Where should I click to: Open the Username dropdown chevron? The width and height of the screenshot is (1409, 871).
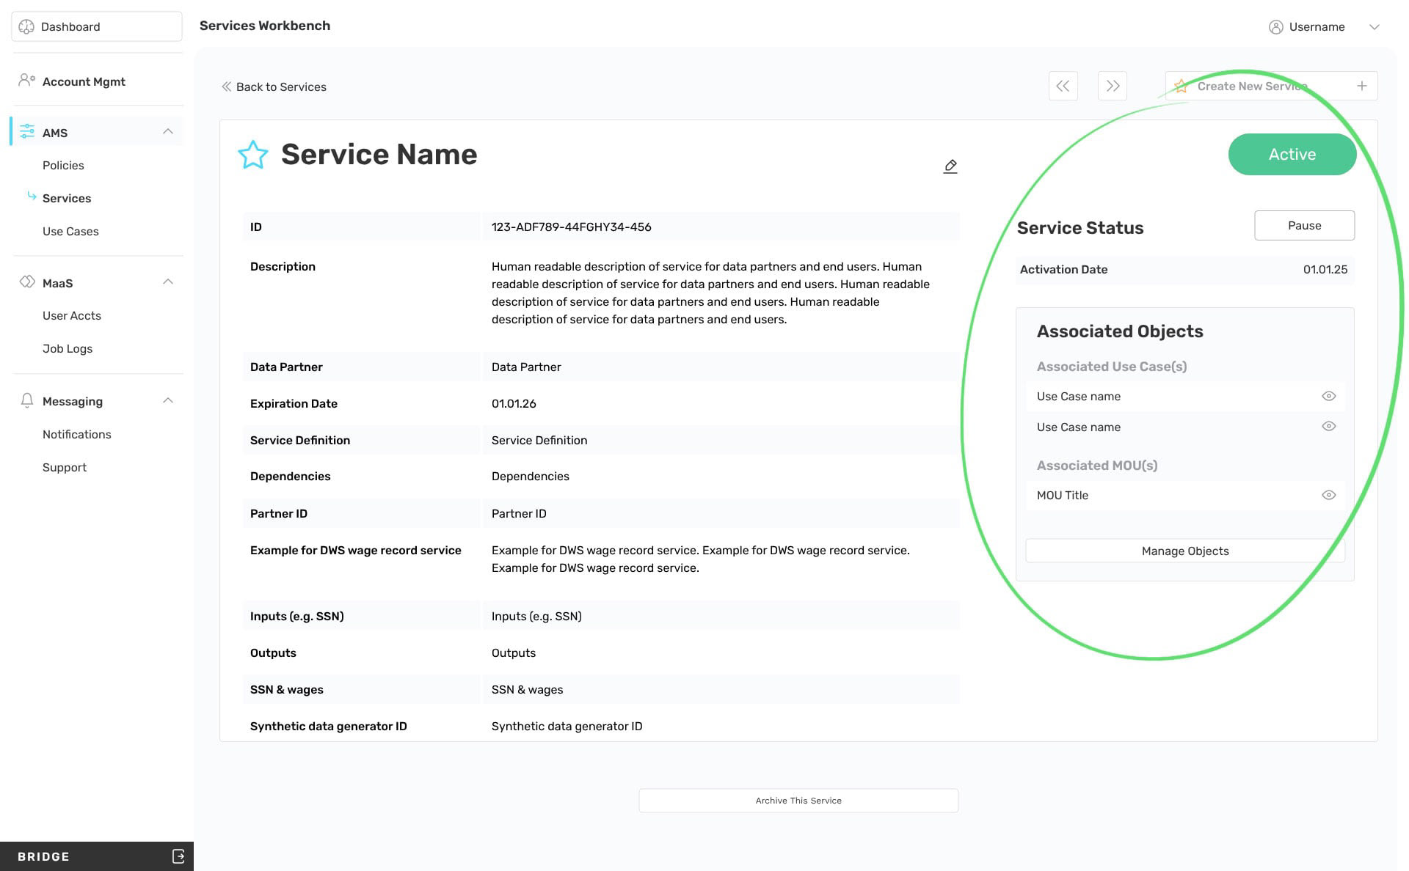click(1374, 27)
